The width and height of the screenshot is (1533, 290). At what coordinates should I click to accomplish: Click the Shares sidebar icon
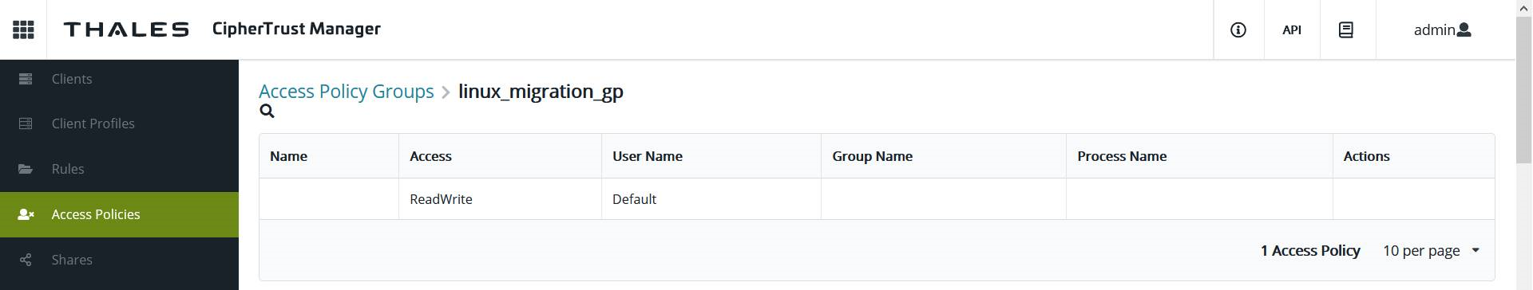26,260
